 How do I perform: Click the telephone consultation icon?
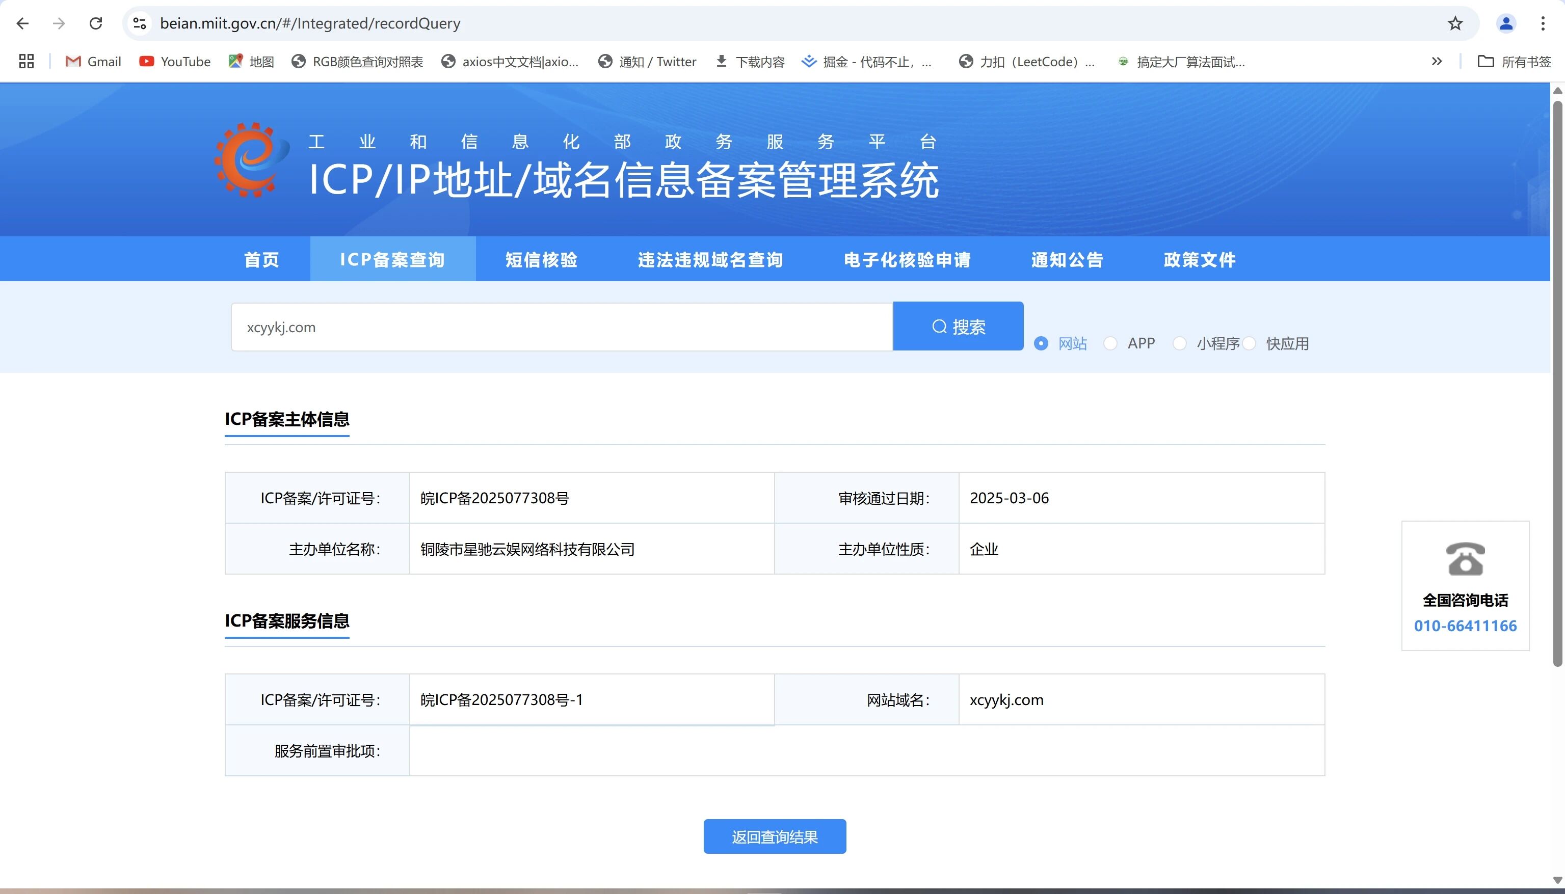1465,559
